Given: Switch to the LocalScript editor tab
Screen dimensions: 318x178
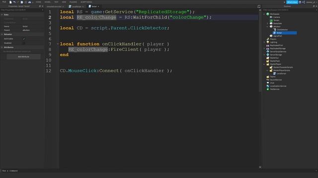Looking at the screenshot, I should point(76,6).
